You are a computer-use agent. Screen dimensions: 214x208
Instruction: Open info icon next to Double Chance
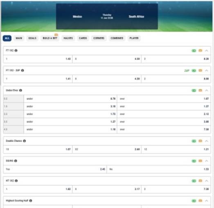click(25, 141)
